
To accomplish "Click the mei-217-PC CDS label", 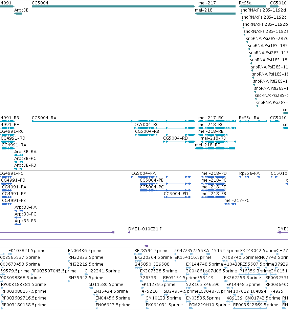I will (237, 200).
